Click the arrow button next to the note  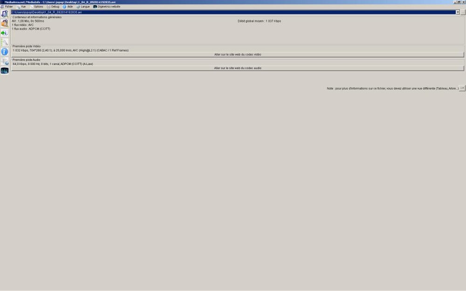click(x=462, y=88)
